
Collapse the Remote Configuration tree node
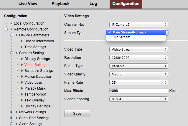pyautogui.click(x=6, y=29)
